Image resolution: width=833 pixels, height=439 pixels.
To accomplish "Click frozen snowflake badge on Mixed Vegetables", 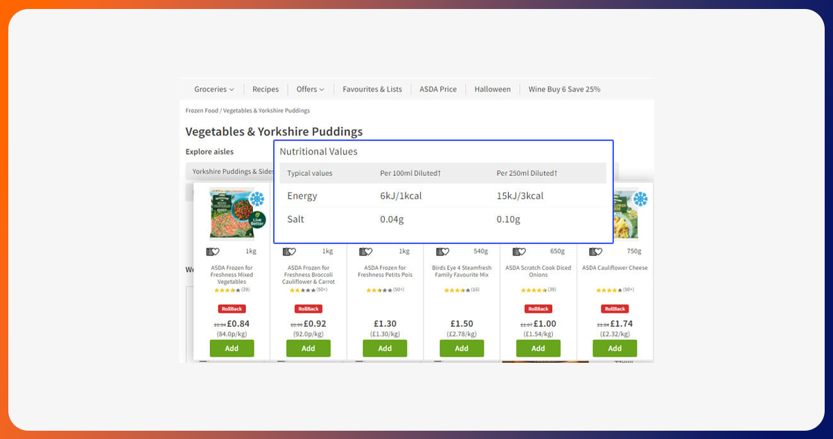I will click(257, 199).
